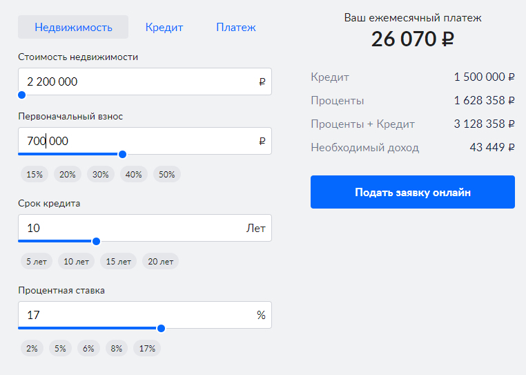Choose the 15 лет term preset

[x=117, y=262]
